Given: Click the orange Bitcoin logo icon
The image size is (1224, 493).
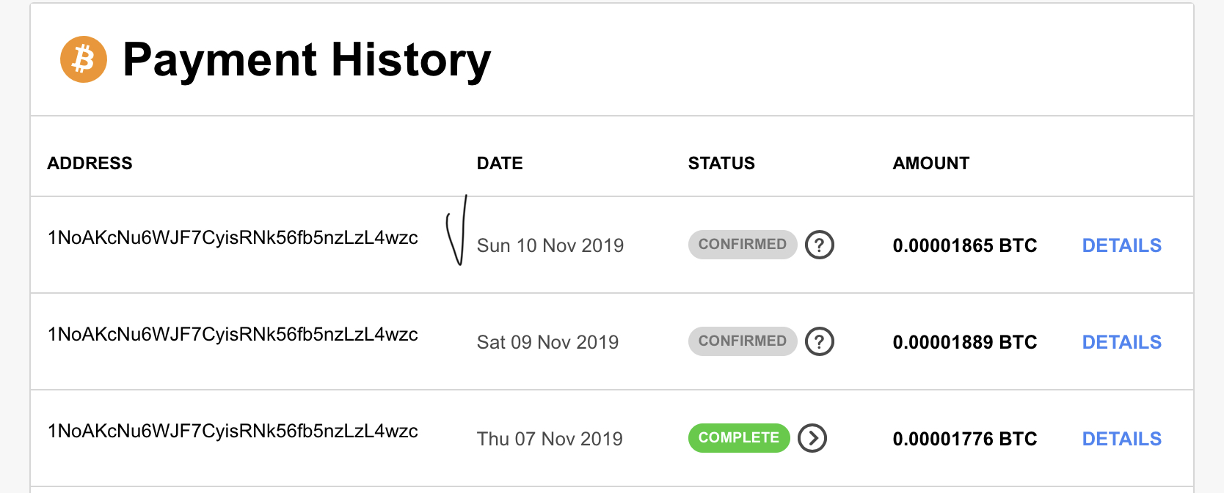Looking at the screenshot, I should click(x=84, y=59).
